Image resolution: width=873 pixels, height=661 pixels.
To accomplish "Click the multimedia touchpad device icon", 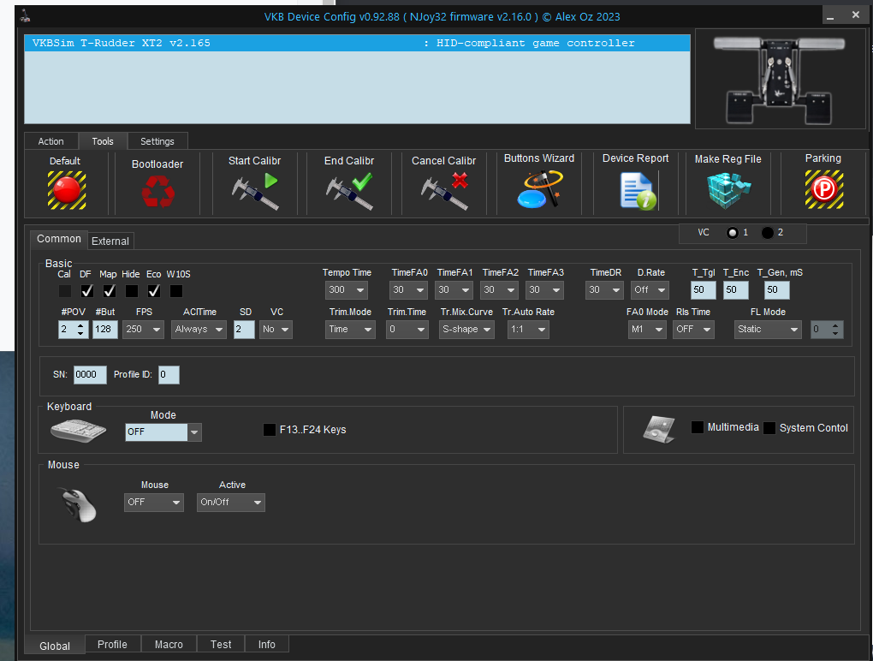I will pyautogui.click(x=659, y=429).
